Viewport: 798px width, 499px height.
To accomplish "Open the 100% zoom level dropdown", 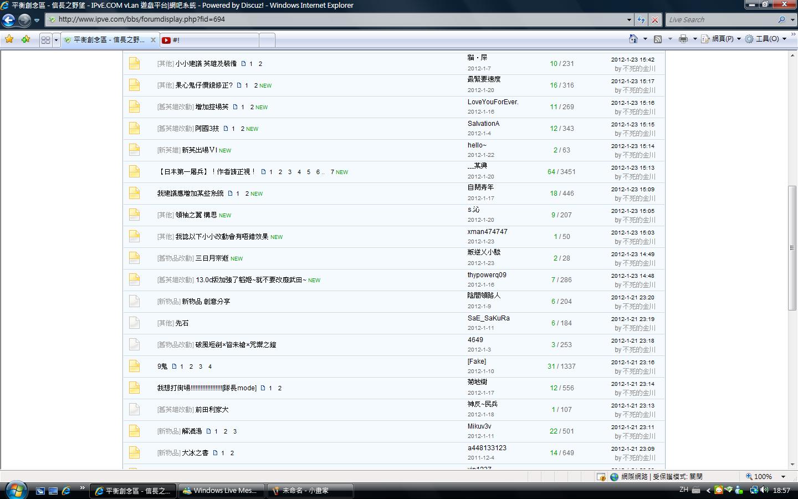I will coord(783,476).
